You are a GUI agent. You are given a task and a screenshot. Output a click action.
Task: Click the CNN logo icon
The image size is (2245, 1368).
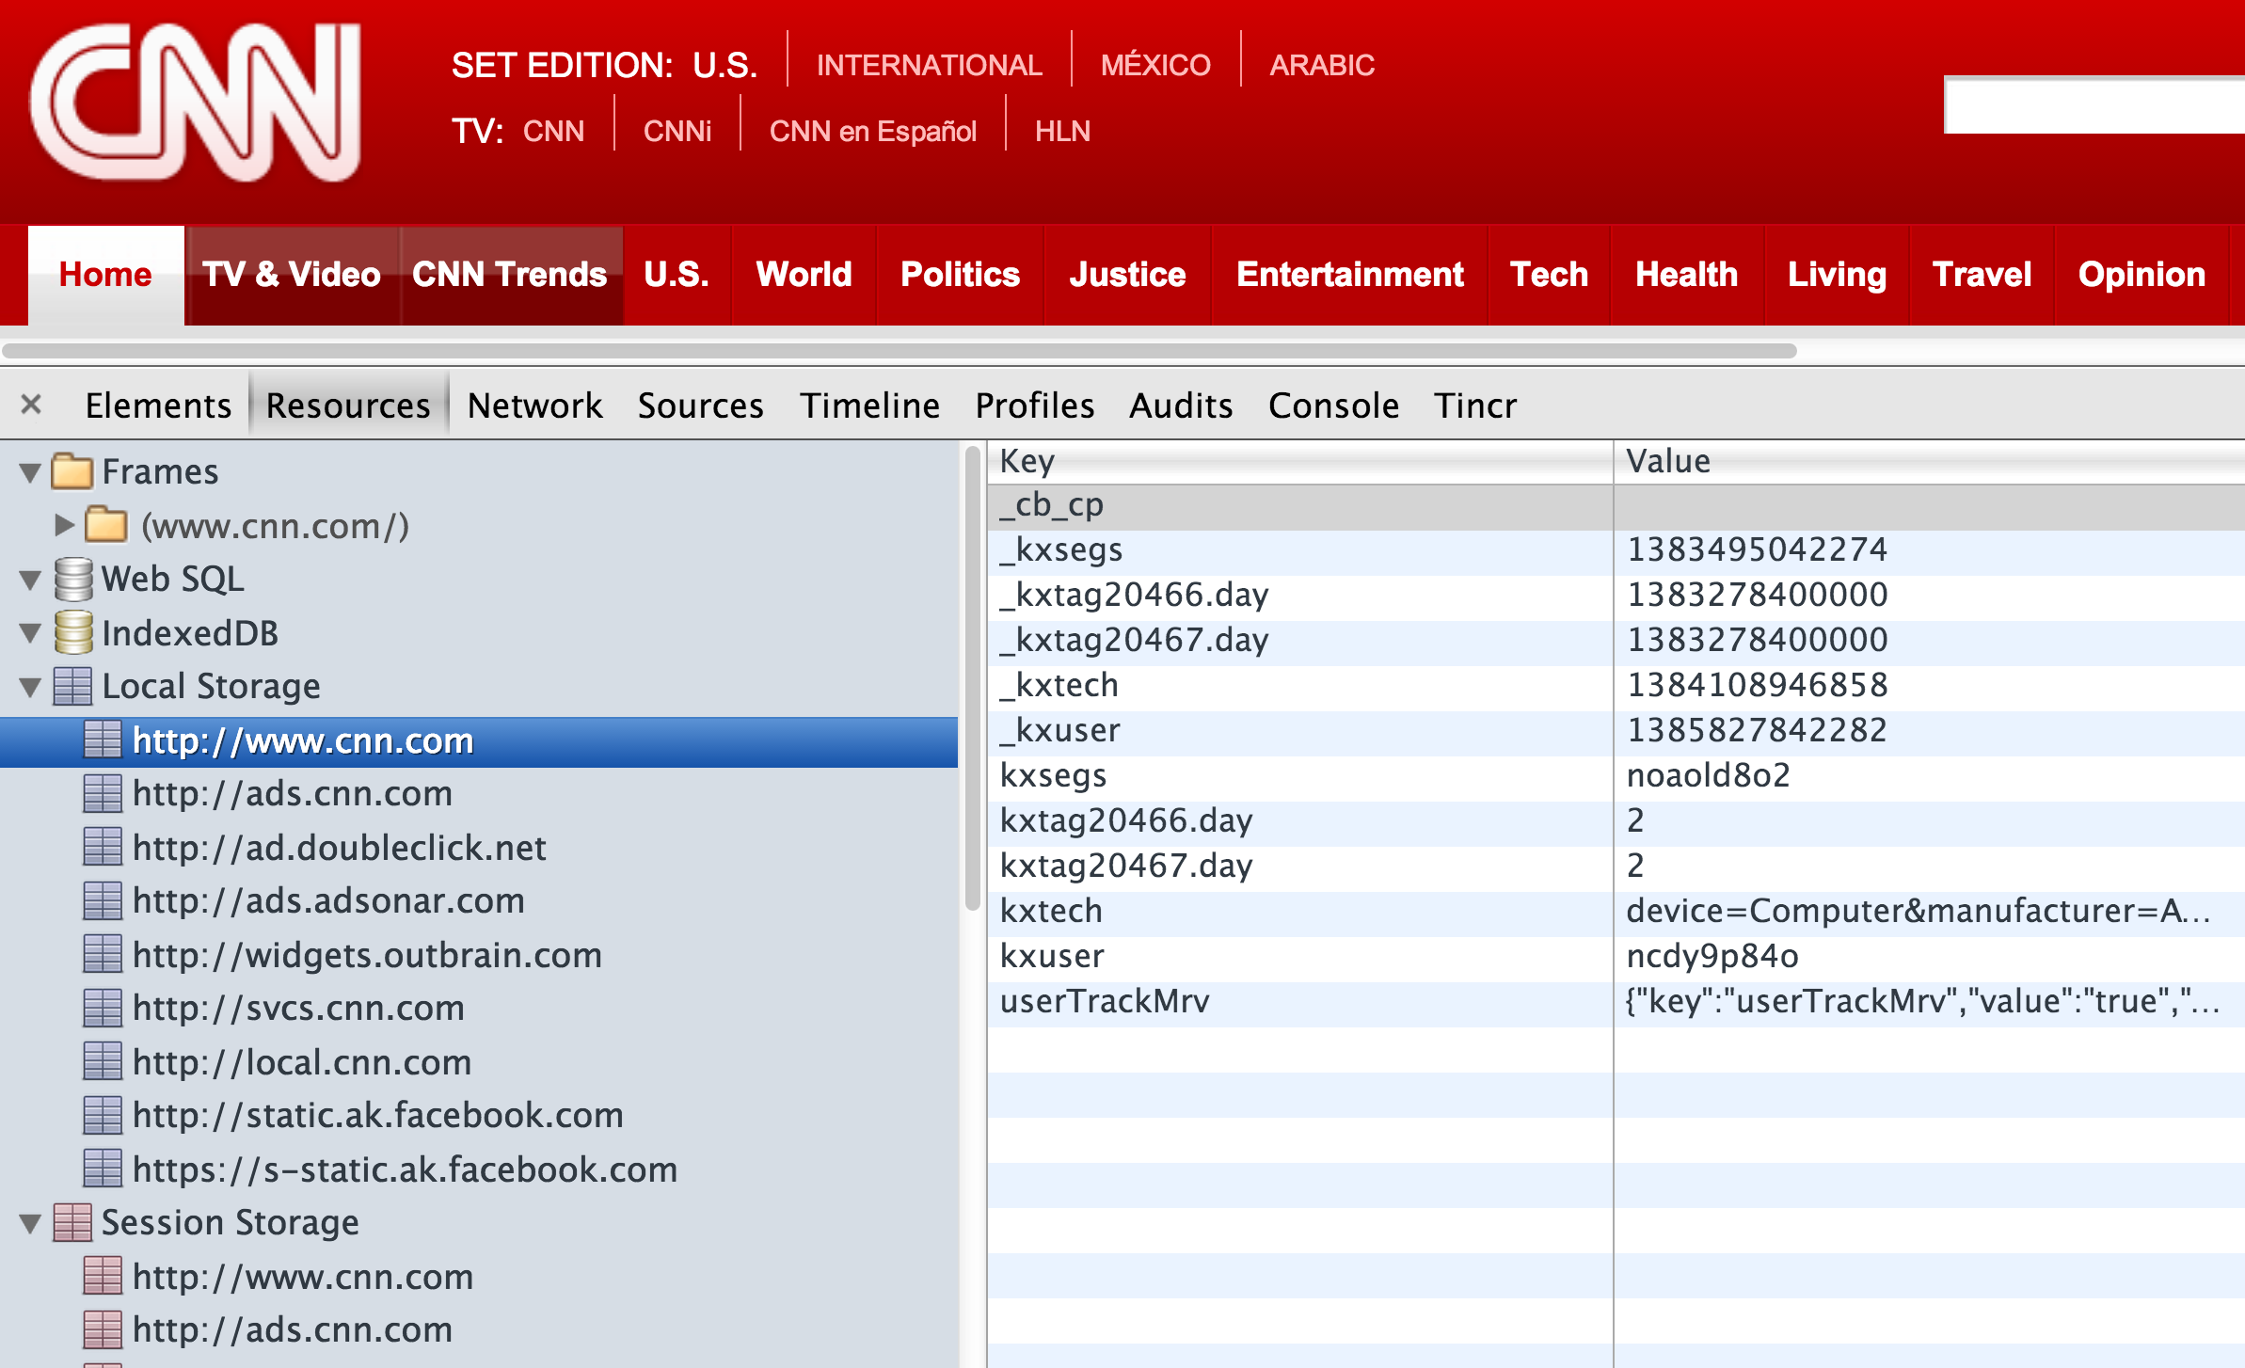tap(196, 103)
